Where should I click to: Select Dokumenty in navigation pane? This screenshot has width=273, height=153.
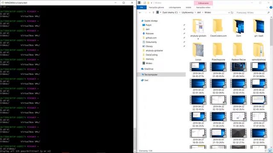click(151, 42)
